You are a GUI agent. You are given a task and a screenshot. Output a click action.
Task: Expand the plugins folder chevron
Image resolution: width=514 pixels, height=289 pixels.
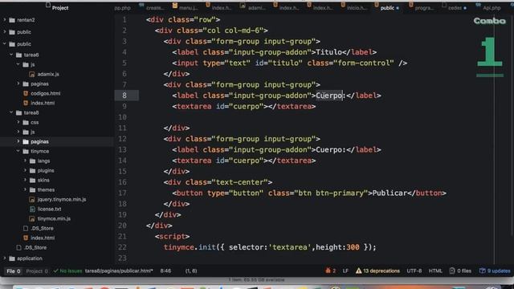coord(25,170)
